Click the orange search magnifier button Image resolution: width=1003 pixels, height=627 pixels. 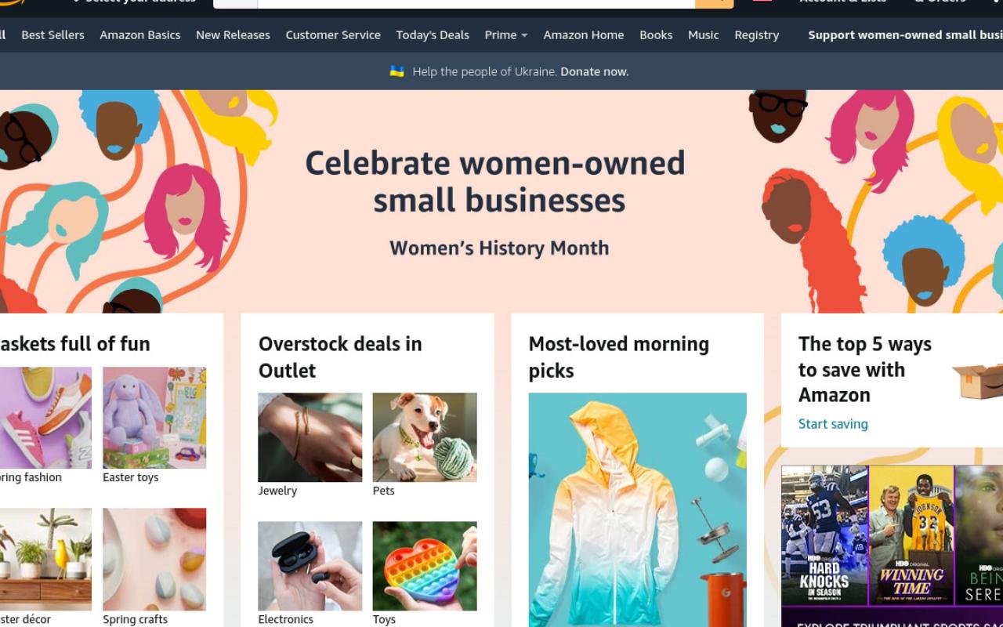pyautogui.click(x=714, y=3)
